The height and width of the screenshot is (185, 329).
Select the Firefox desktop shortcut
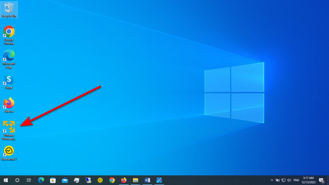(x=9, y=105)
